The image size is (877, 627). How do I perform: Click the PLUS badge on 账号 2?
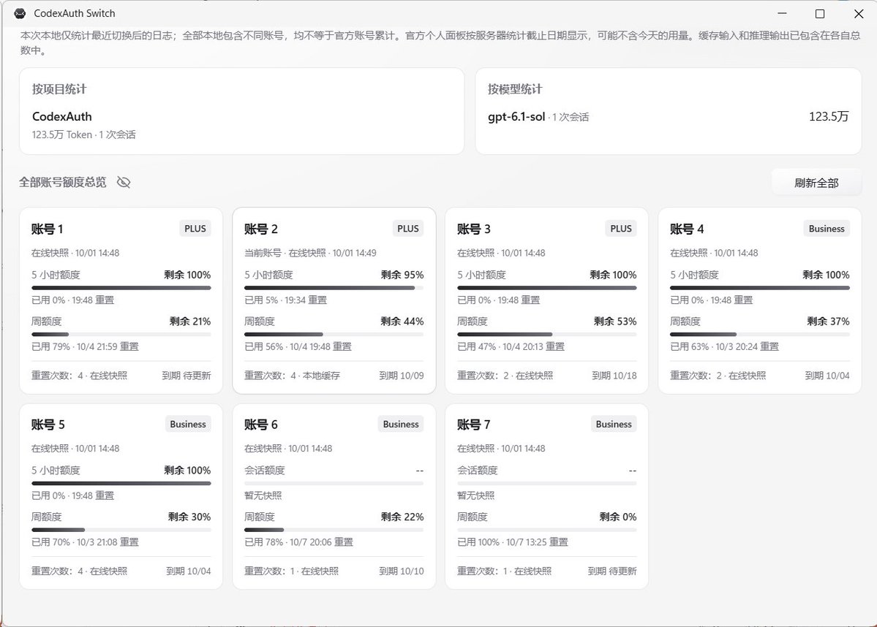click(x=407, y=229)
